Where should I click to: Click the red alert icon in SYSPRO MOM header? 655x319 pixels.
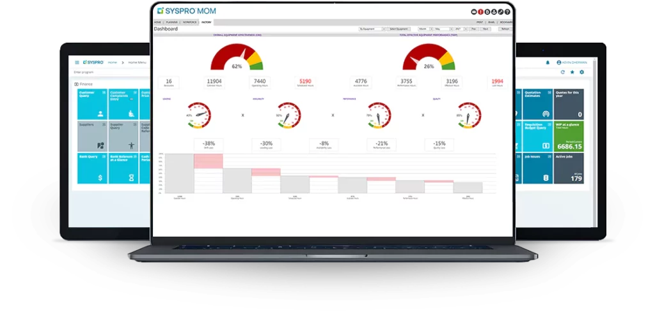pyautogui.click(x=480, y=12)
